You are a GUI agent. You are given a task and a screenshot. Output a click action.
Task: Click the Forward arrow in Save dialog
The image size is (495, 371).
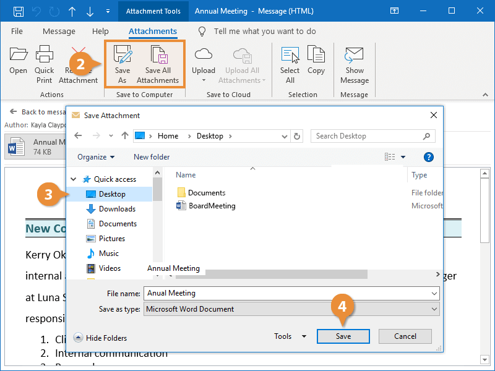[x=96, y=136]
